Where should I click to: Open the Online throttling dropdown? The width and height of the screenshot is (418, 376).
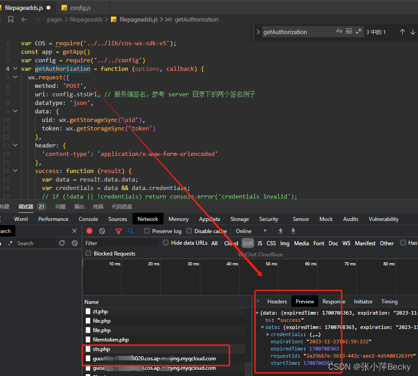(251, 231)
